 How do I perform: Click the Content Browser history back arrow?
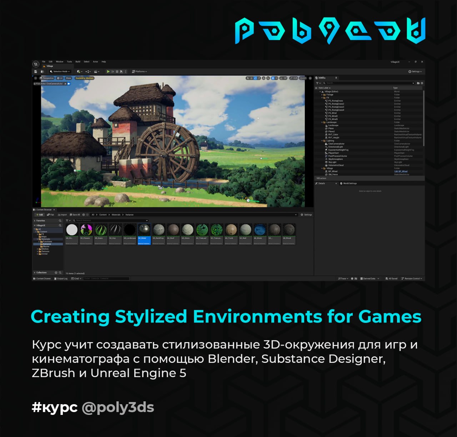pos(84,215)
